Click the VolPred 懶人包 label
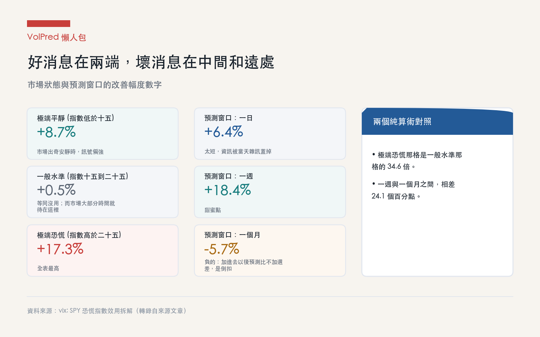 [56, 37]
